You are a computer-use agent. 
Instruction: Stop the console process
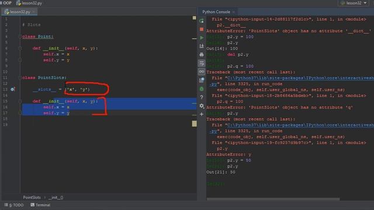(202, 29)
